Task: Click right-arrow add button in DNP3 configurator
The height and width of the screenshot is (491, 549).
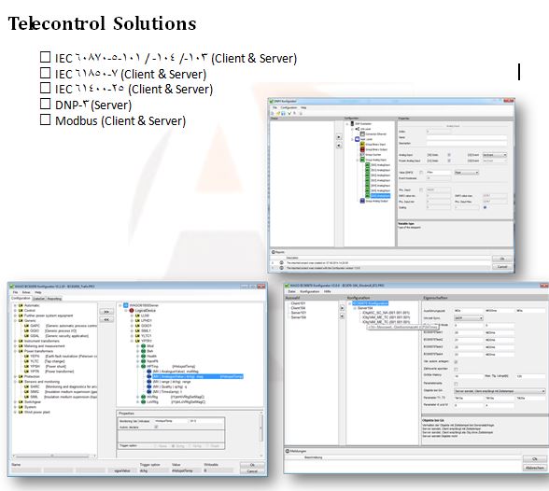Action: click(339, 137)
